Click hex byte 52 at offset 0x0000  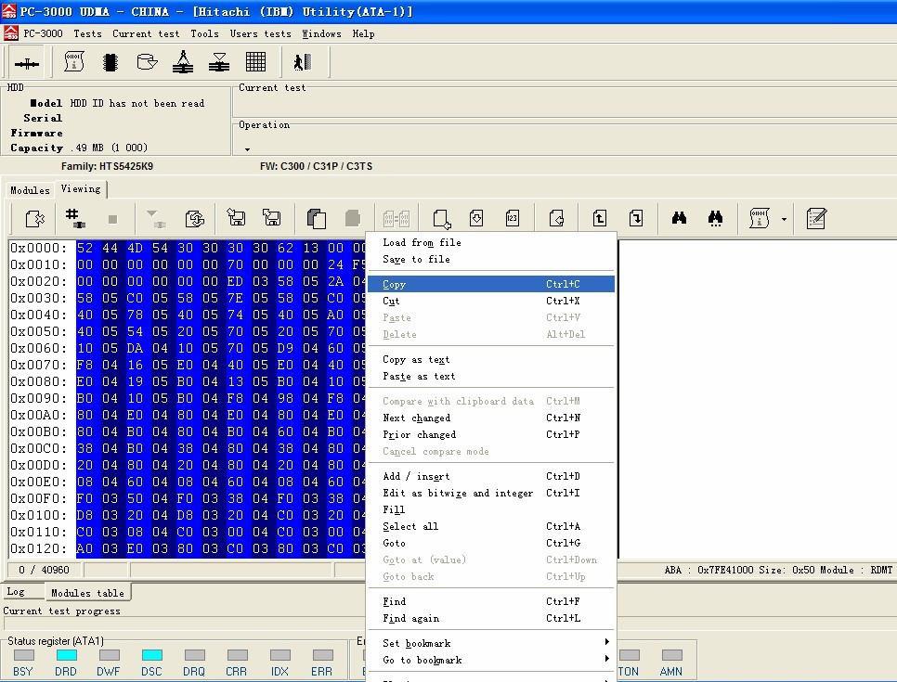[x=84, y=248]
